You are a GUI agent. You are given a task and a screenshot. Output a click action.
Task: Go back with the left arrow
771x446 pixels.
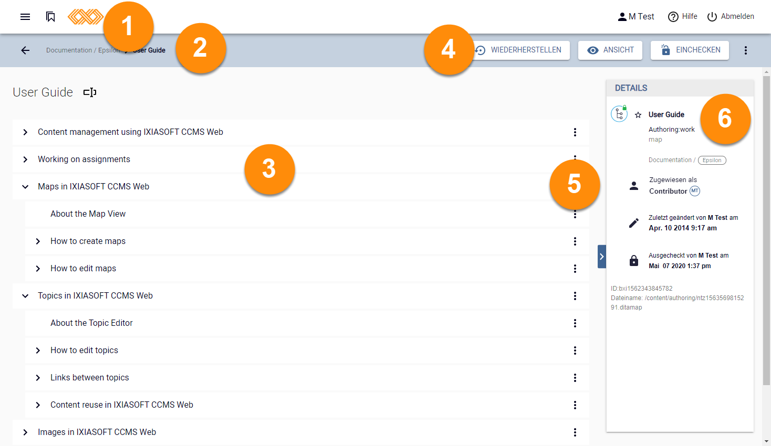pyautogui.click(x=25, y=50)
